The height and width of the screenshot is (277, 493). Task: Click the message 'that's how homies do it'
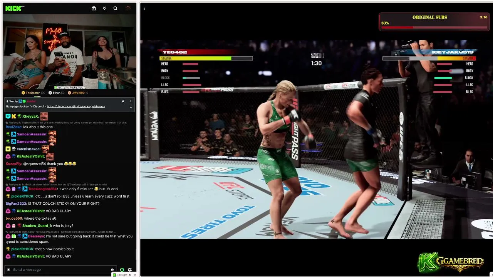coord(54,249)
